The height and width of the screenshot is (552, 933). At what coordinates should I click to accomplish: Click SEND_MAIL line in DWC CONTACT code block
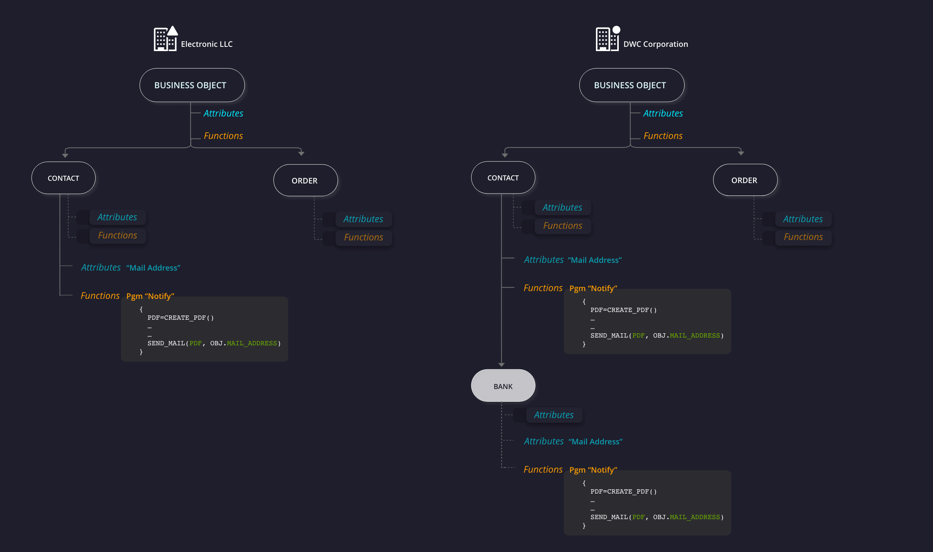point(657,336)
